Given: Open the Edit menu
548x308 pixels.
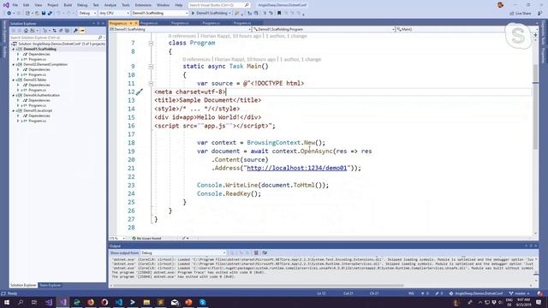Looking at the screenshot, I should (27, 5).
